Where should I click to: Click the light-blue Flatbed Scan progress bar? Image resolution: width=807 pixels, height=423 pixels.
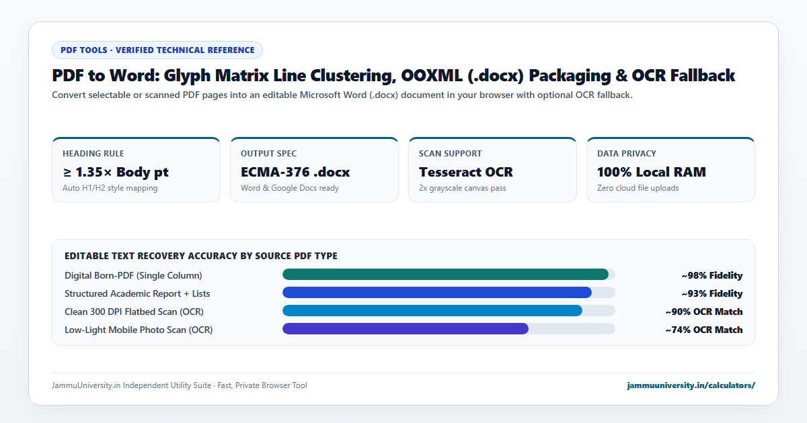432,310
